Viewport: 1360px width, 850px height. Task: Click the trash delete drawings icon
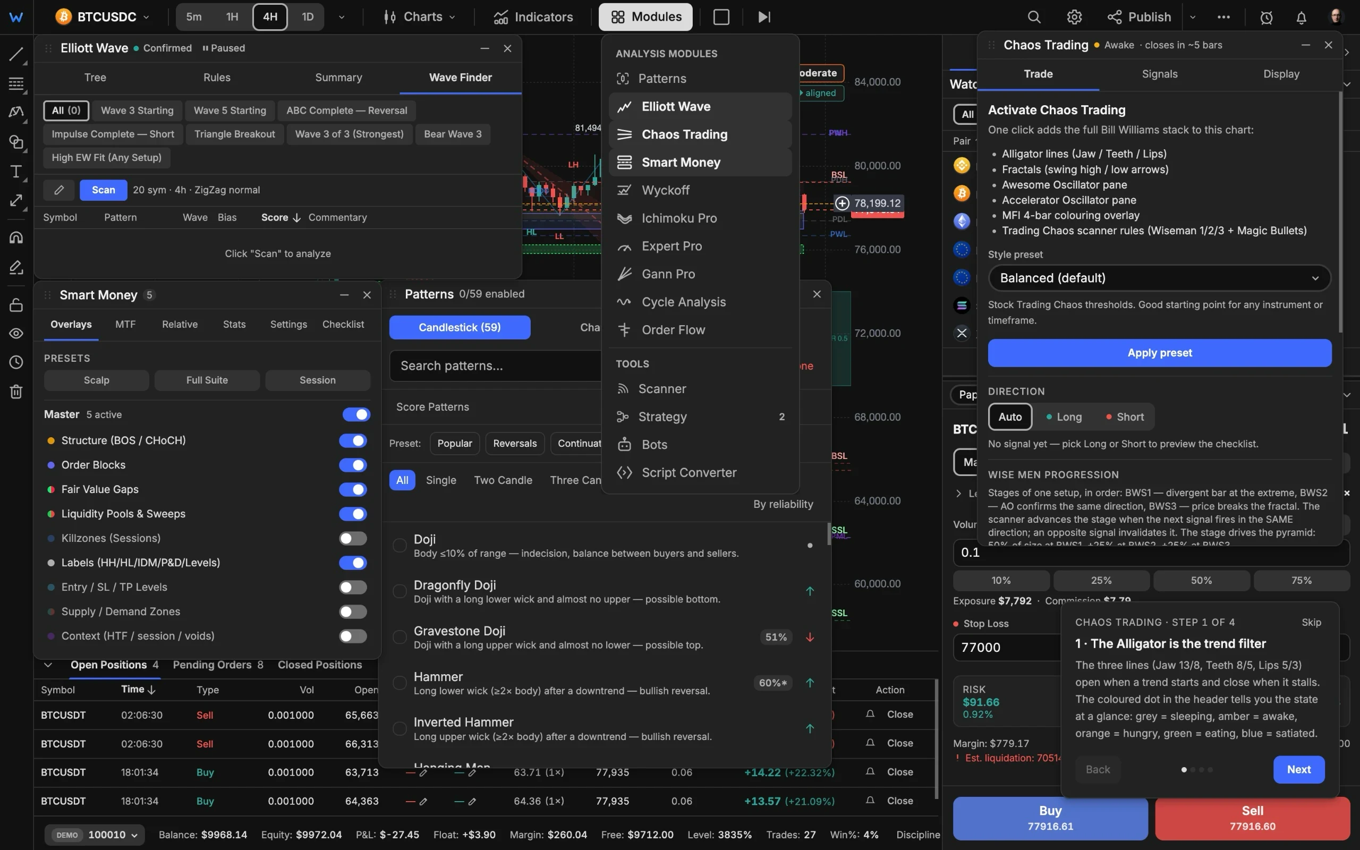pos(16,392)
